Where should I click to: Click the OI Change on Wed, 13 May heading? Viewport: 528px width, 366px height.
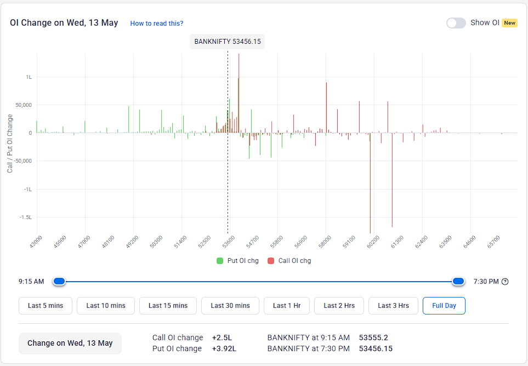click(64, 22)
